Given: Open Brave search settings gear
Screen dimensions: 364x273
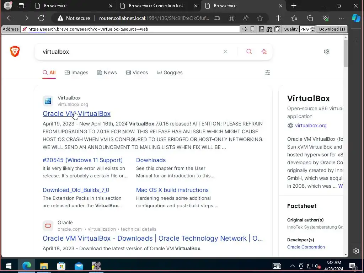Looking at the screenshot, I should [326, 52].
